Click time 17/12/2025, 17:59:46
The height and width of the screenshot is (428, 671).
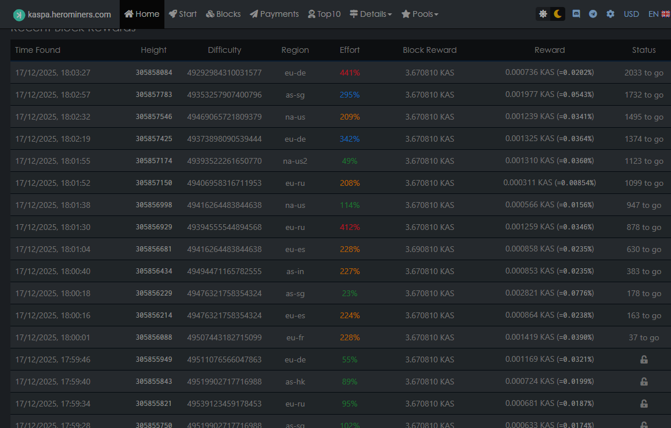coord(53,359)
